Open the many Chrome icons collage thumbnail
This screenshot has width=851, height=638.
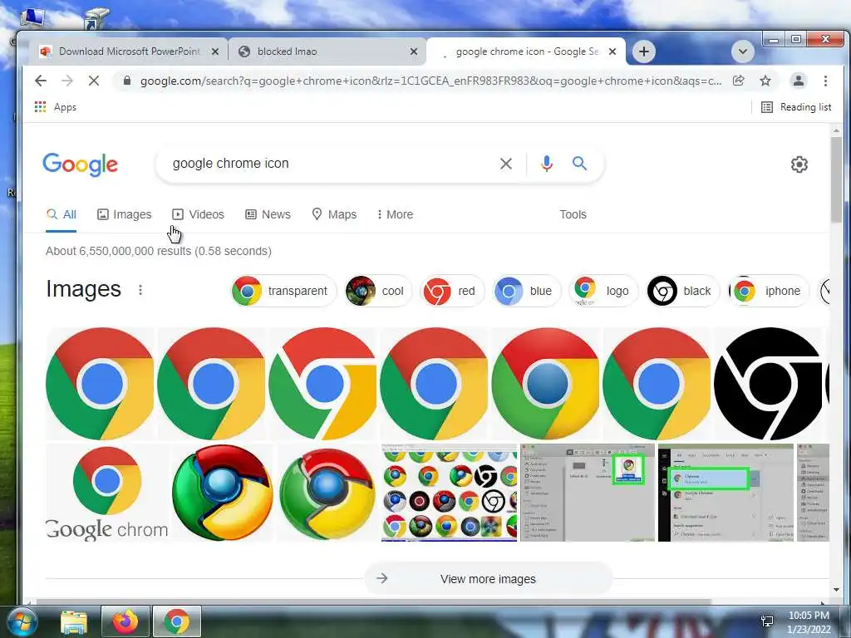pos(450,493)
